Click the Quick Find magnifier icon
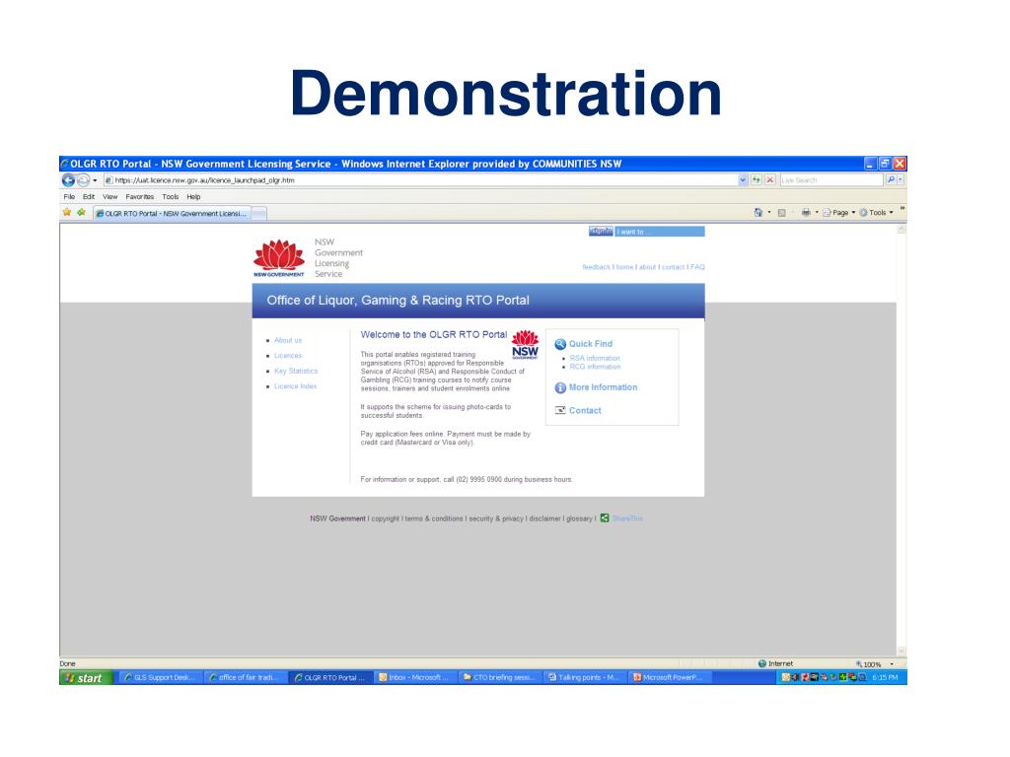The height and width of the screenshot is (757, 1010). (560, 344)
